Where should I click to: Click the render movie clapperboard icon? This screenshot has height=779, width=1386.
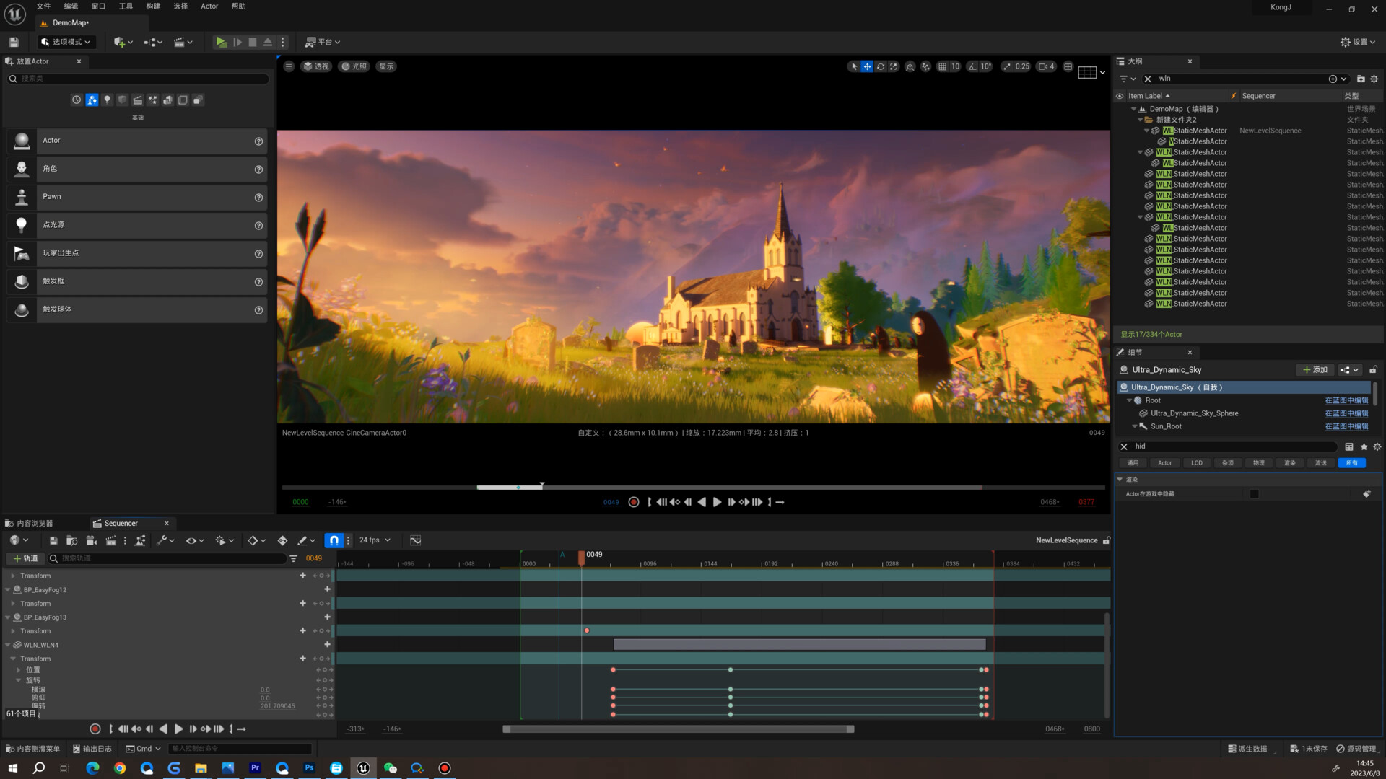pyautogui.click(x=111, y=540)
